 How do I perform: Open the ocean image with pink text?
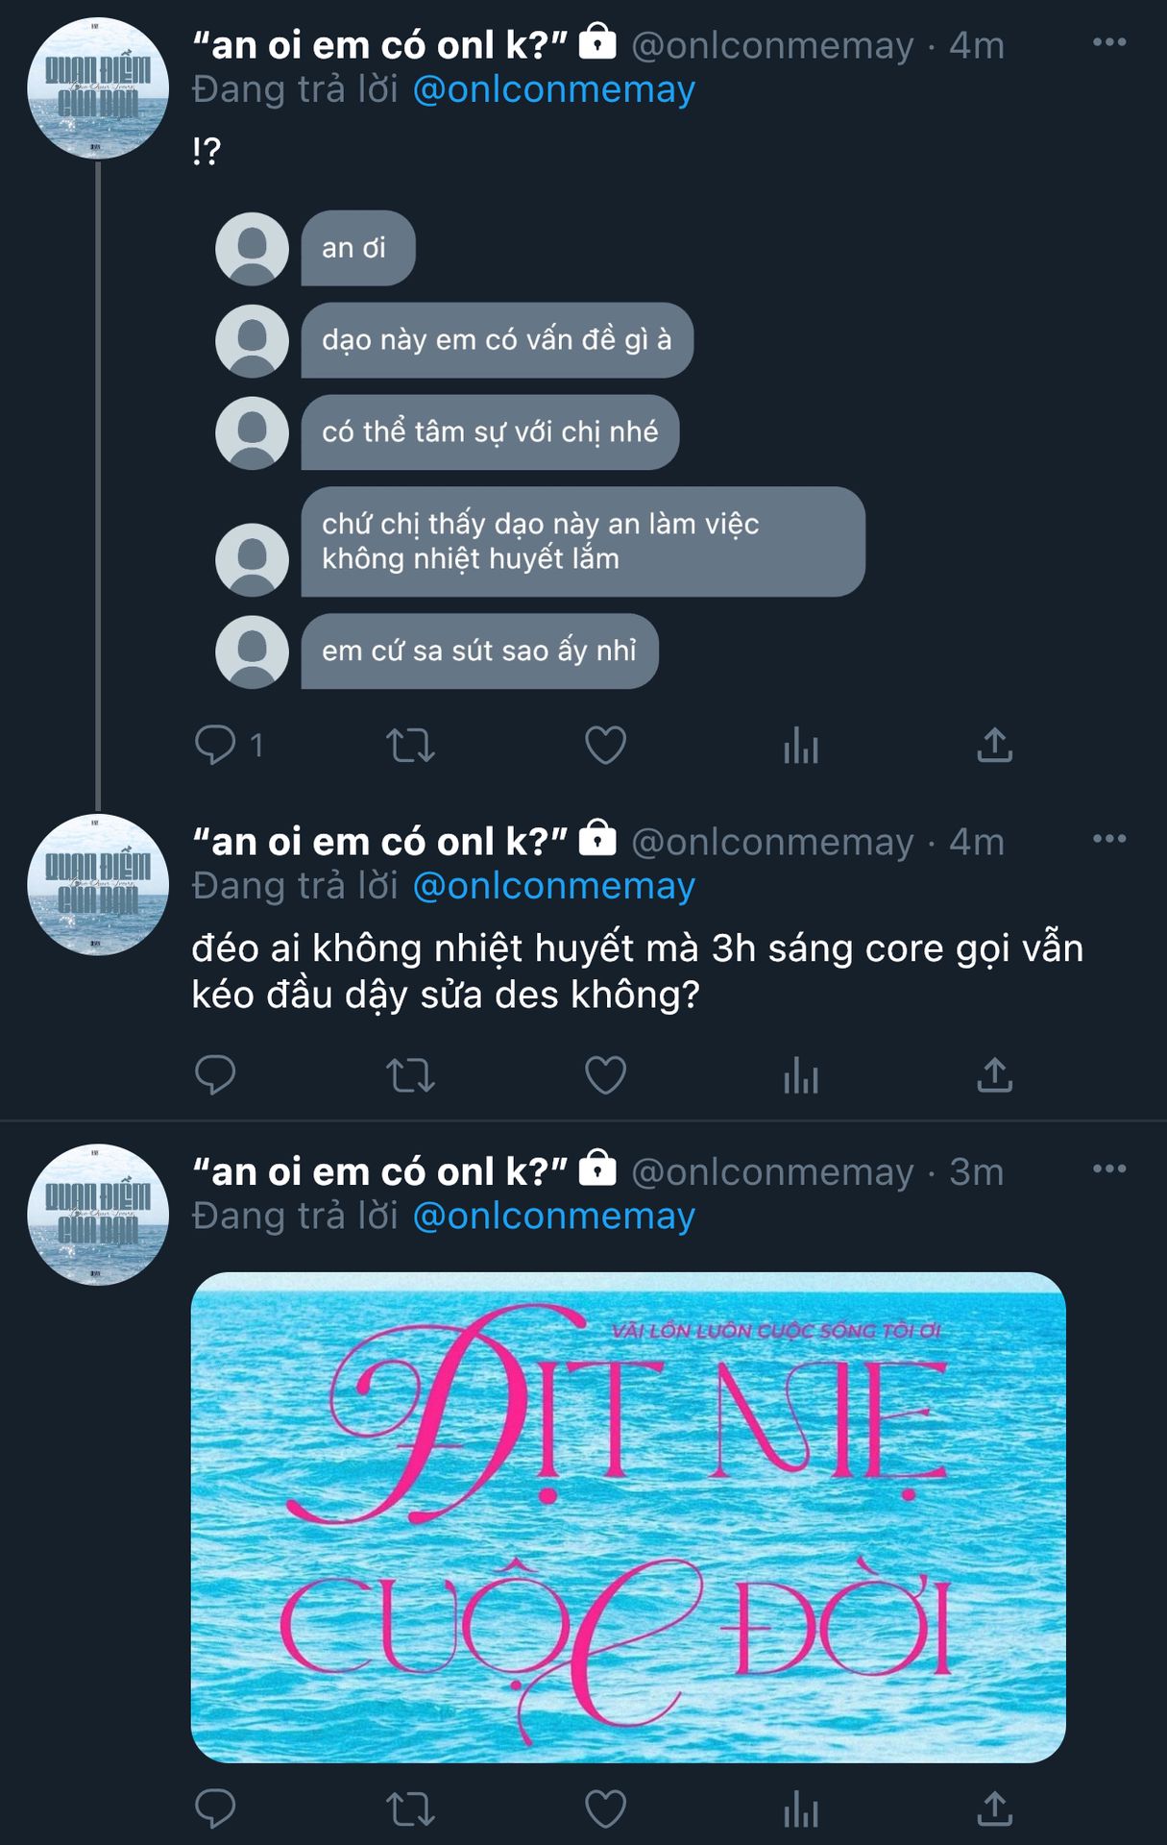628,1516
